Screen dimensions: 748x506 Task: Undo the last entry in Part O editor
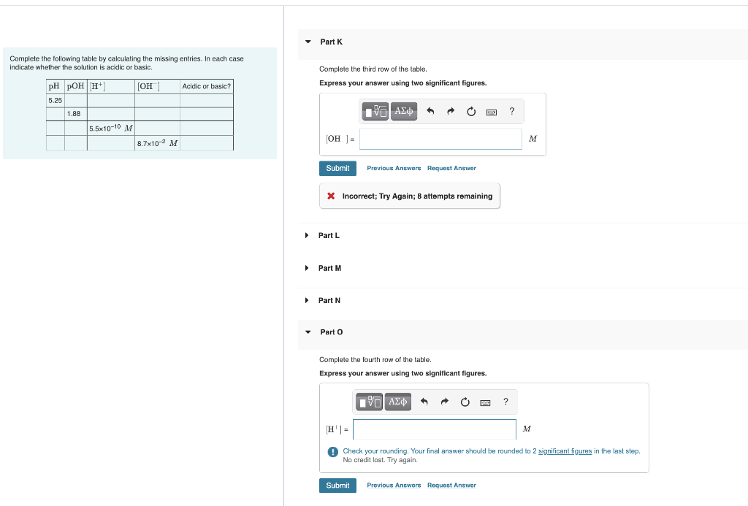click(423, 402)
